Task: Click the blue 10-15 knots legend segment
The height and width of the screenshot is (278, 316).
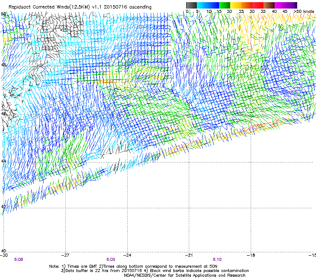Action: (214, 5)
